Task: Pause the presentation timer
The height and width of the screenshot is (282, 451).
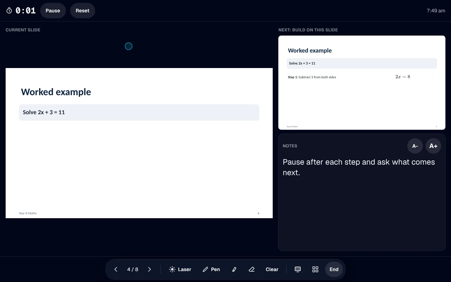Action: click(53, 11)
